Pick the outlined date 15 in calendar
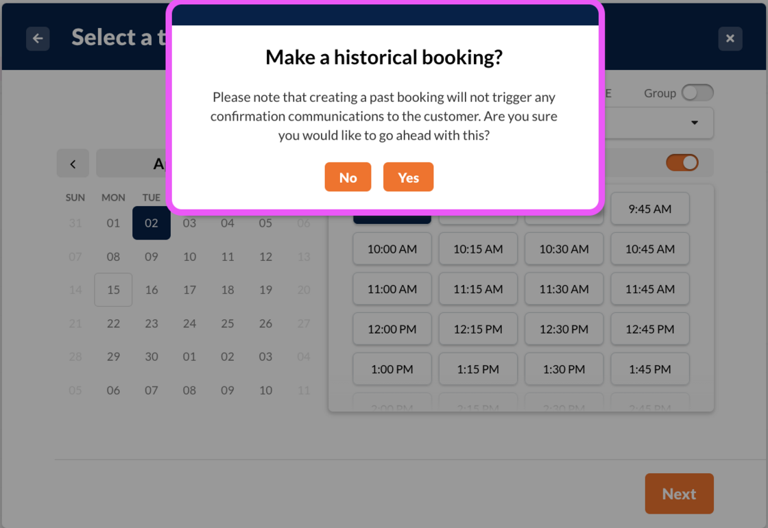This screenshot has width=768, height=528. click(113, 290)
